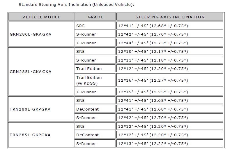
Task: Click the 12°44' inclination value cell
Action: [x=170, y=43]
